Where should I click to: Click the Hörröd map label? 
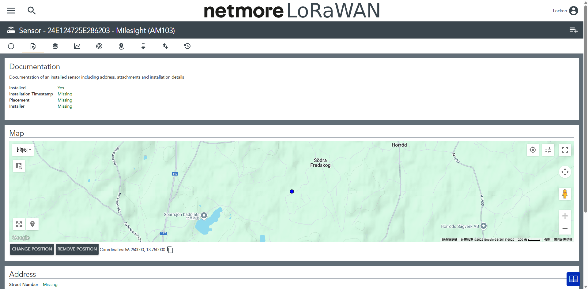point(399,145)
